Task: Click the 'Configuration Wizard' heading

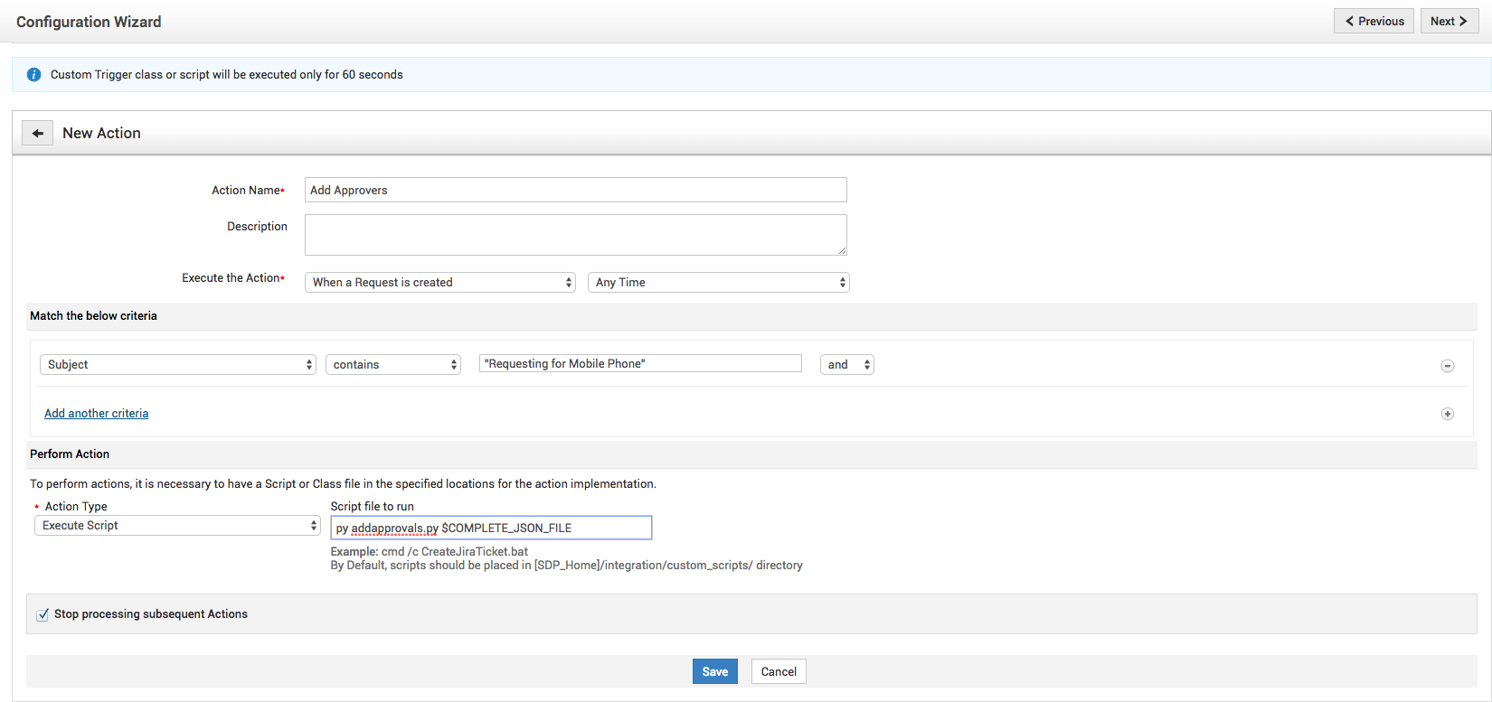Action: click(x=89, y=22)
